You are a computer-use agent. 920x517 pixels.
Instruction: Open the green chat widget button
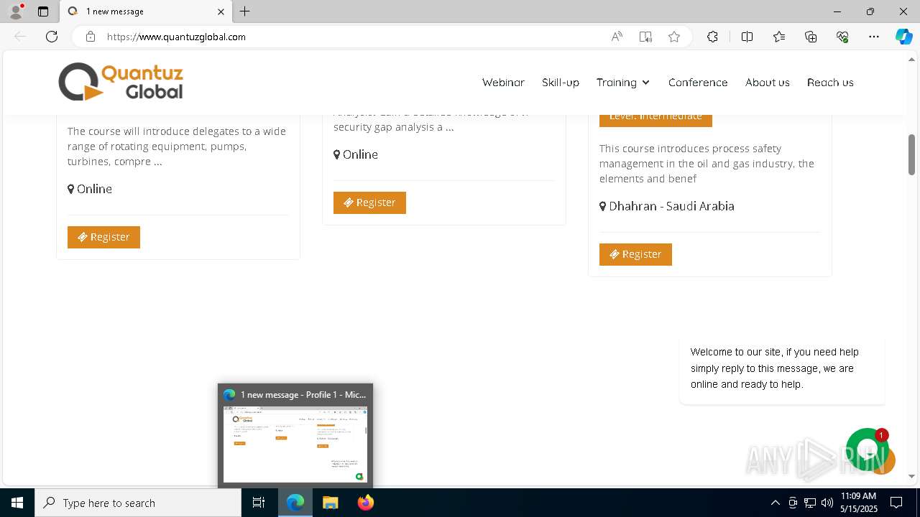[x=868, y=450]
